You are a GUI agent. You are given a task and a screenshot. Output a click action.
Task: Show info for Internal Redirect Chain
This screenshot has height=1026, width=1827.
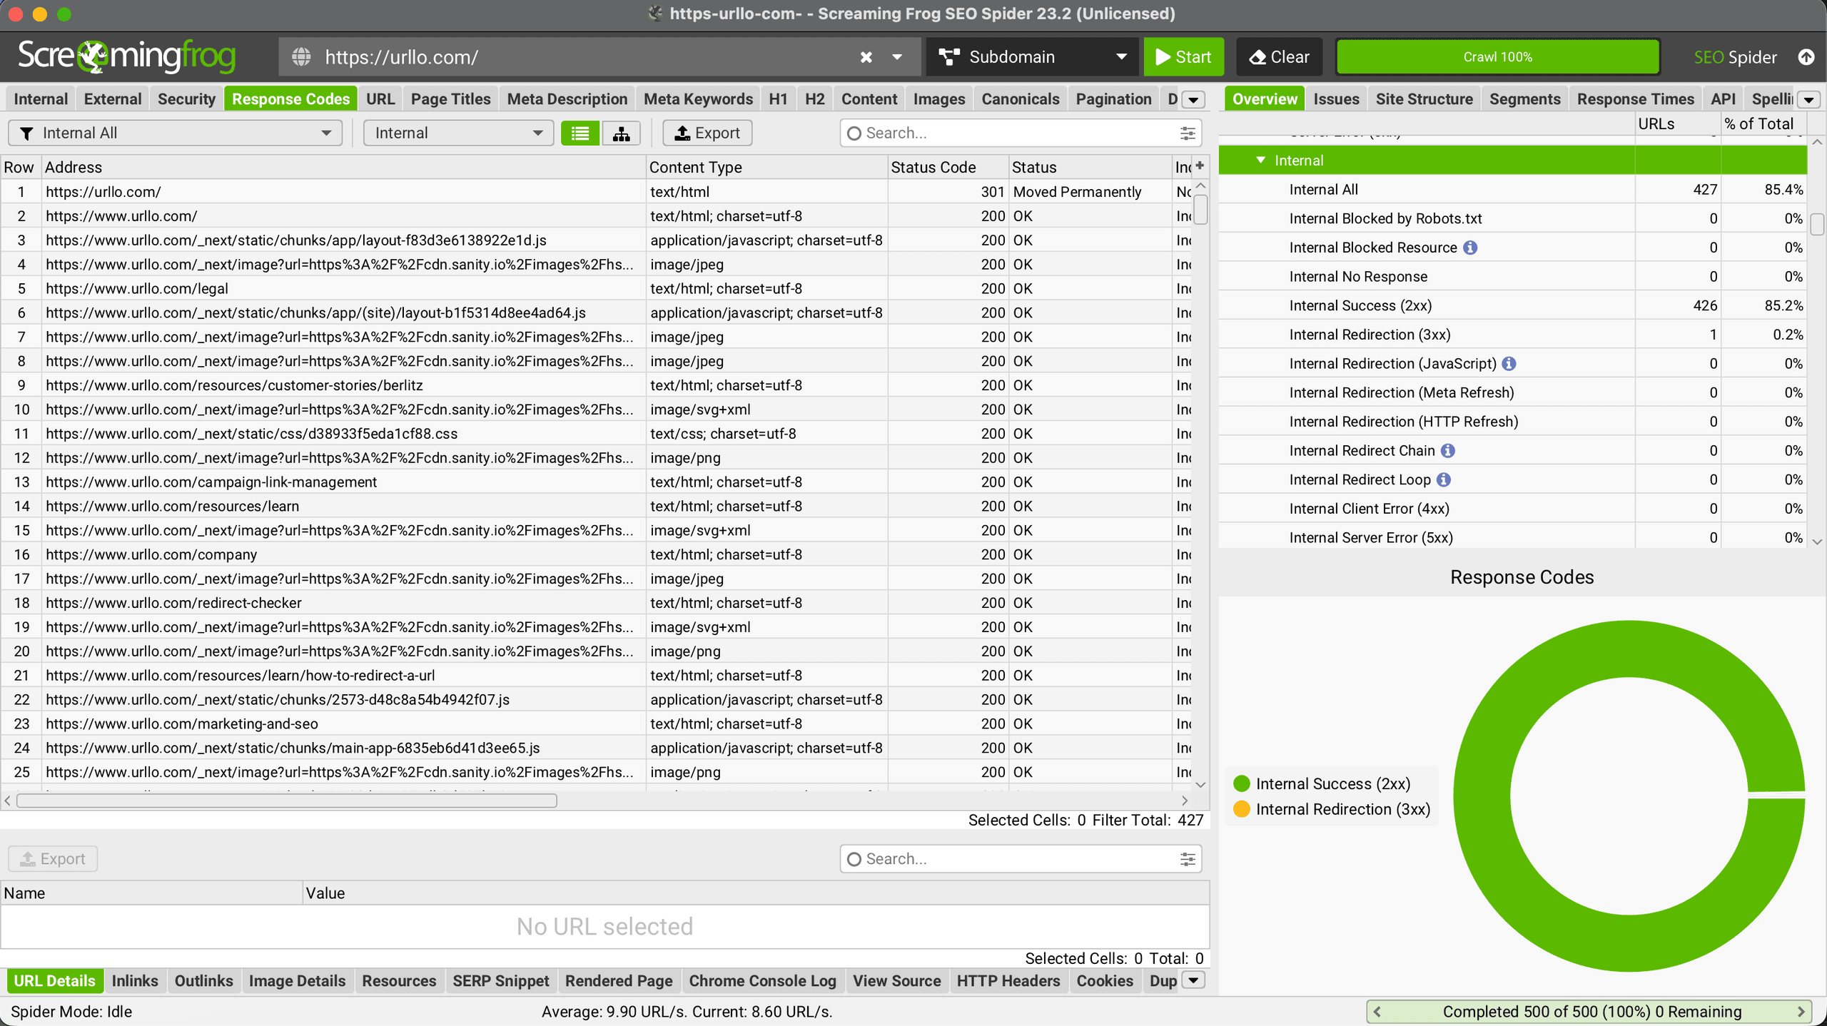[x=1447, y=451]
